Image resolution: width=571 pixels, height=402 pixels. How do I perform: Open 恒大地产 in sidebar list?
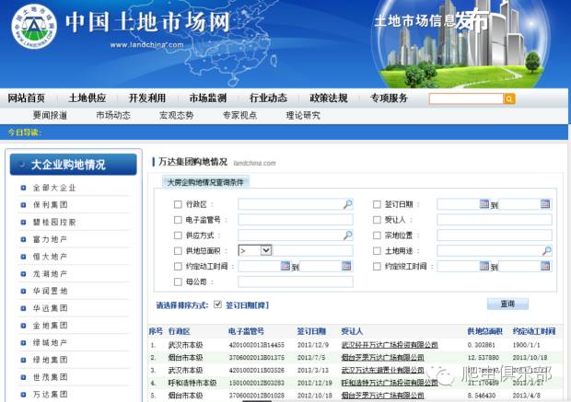50,257
